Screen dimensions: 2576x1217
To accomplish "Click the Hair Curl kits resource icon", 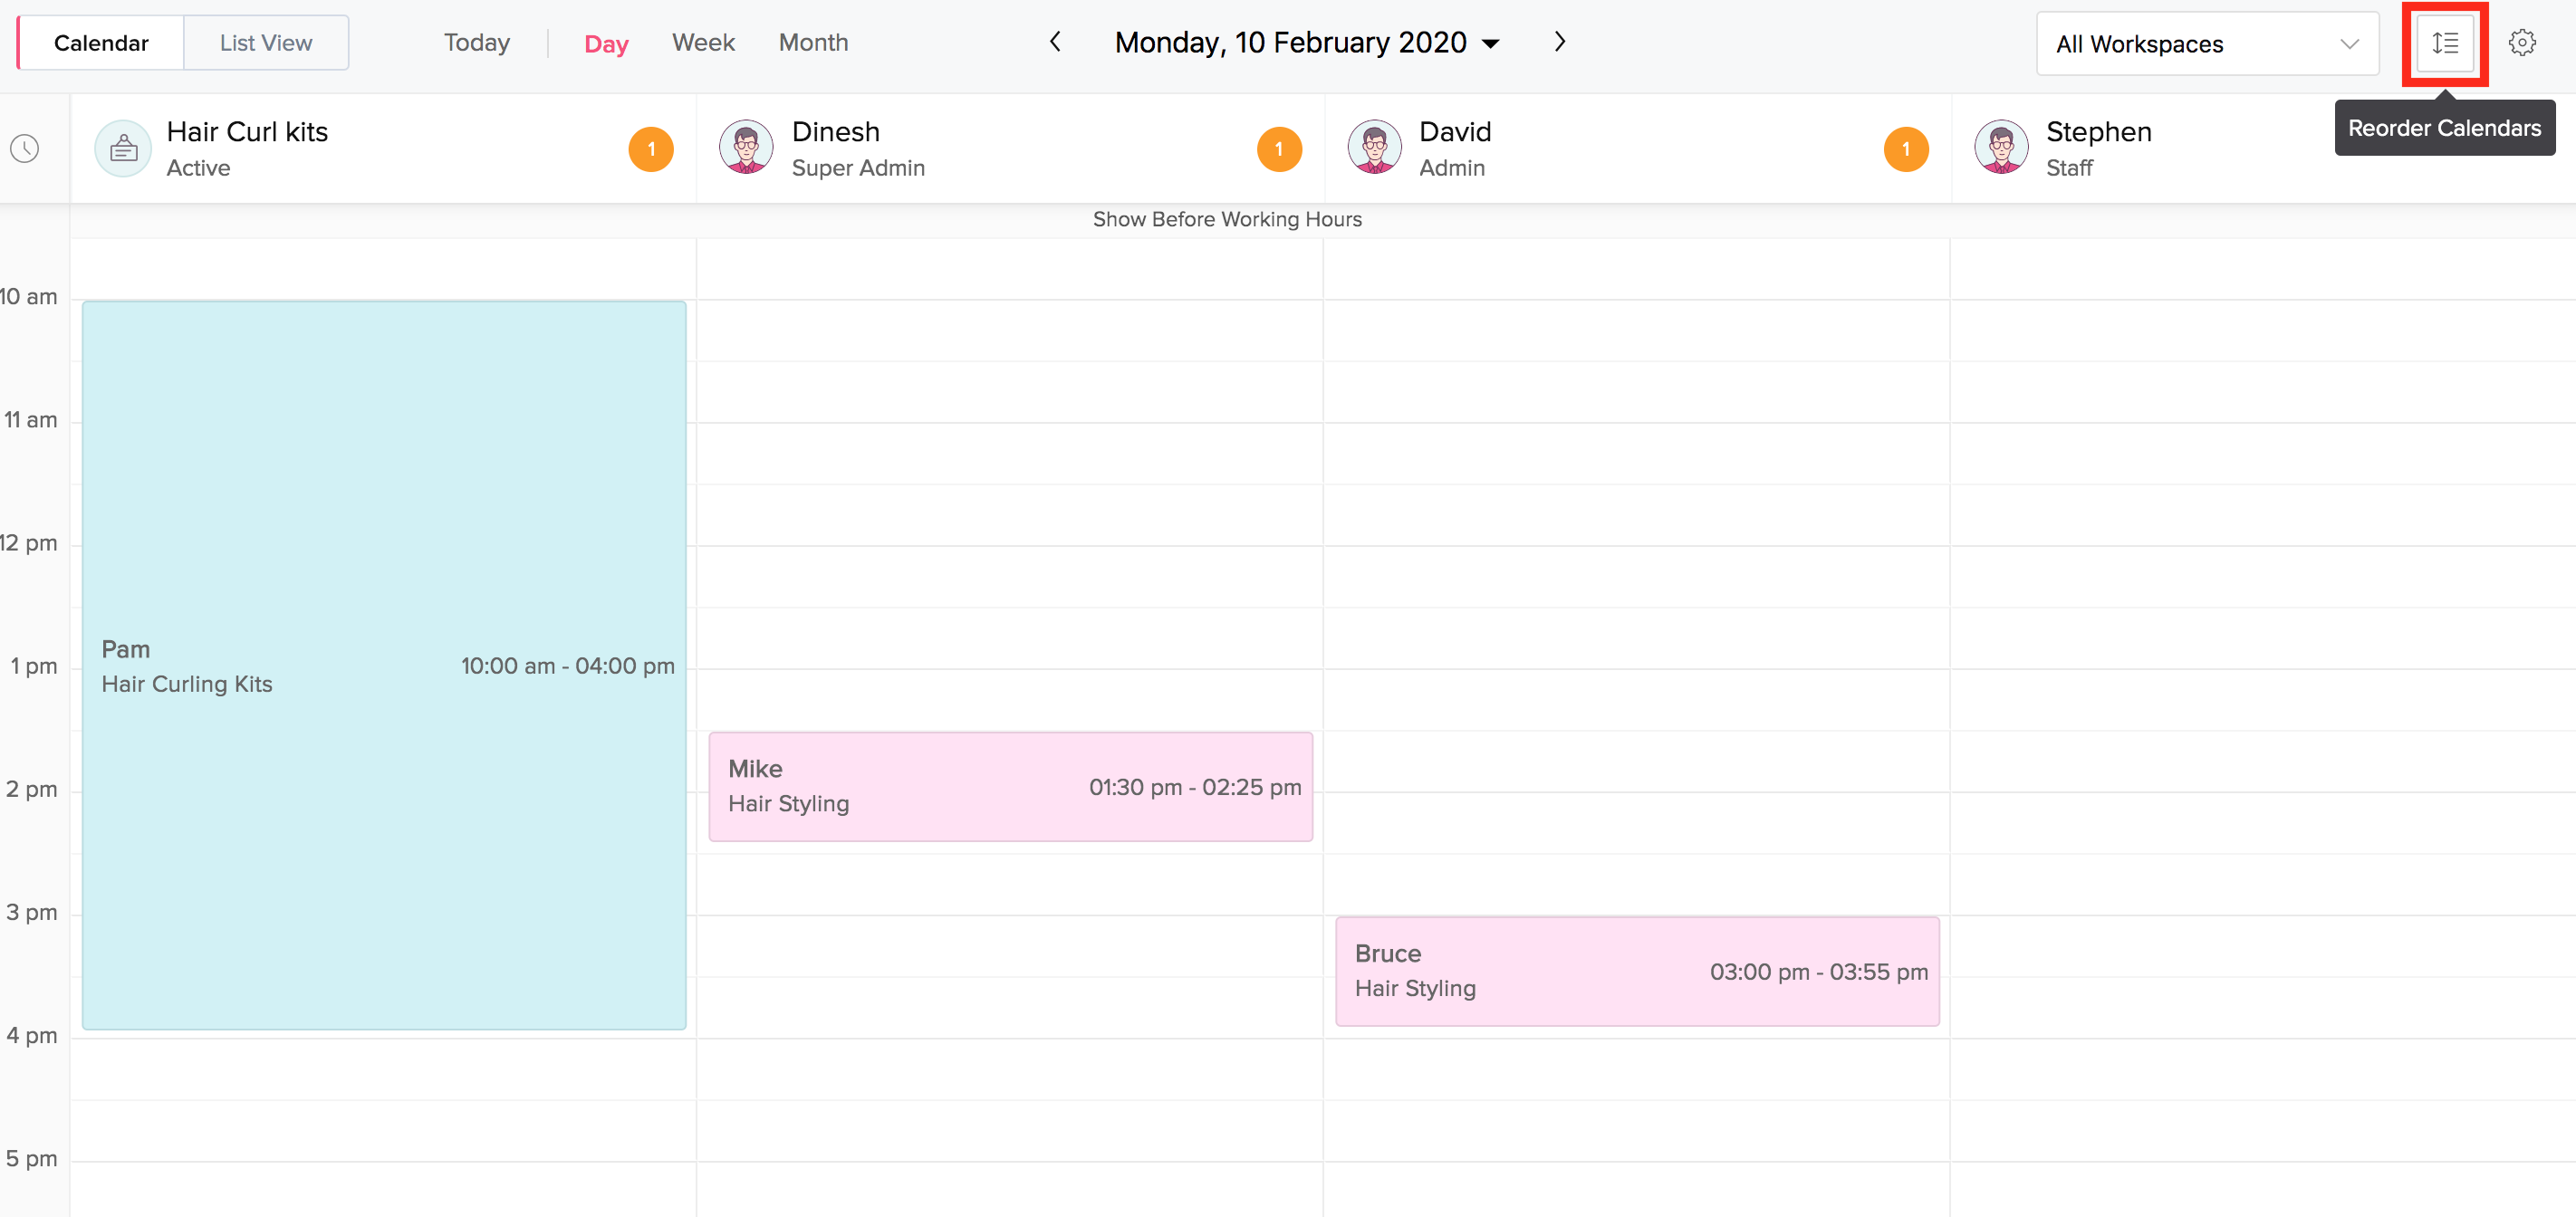I will (123, 149).
